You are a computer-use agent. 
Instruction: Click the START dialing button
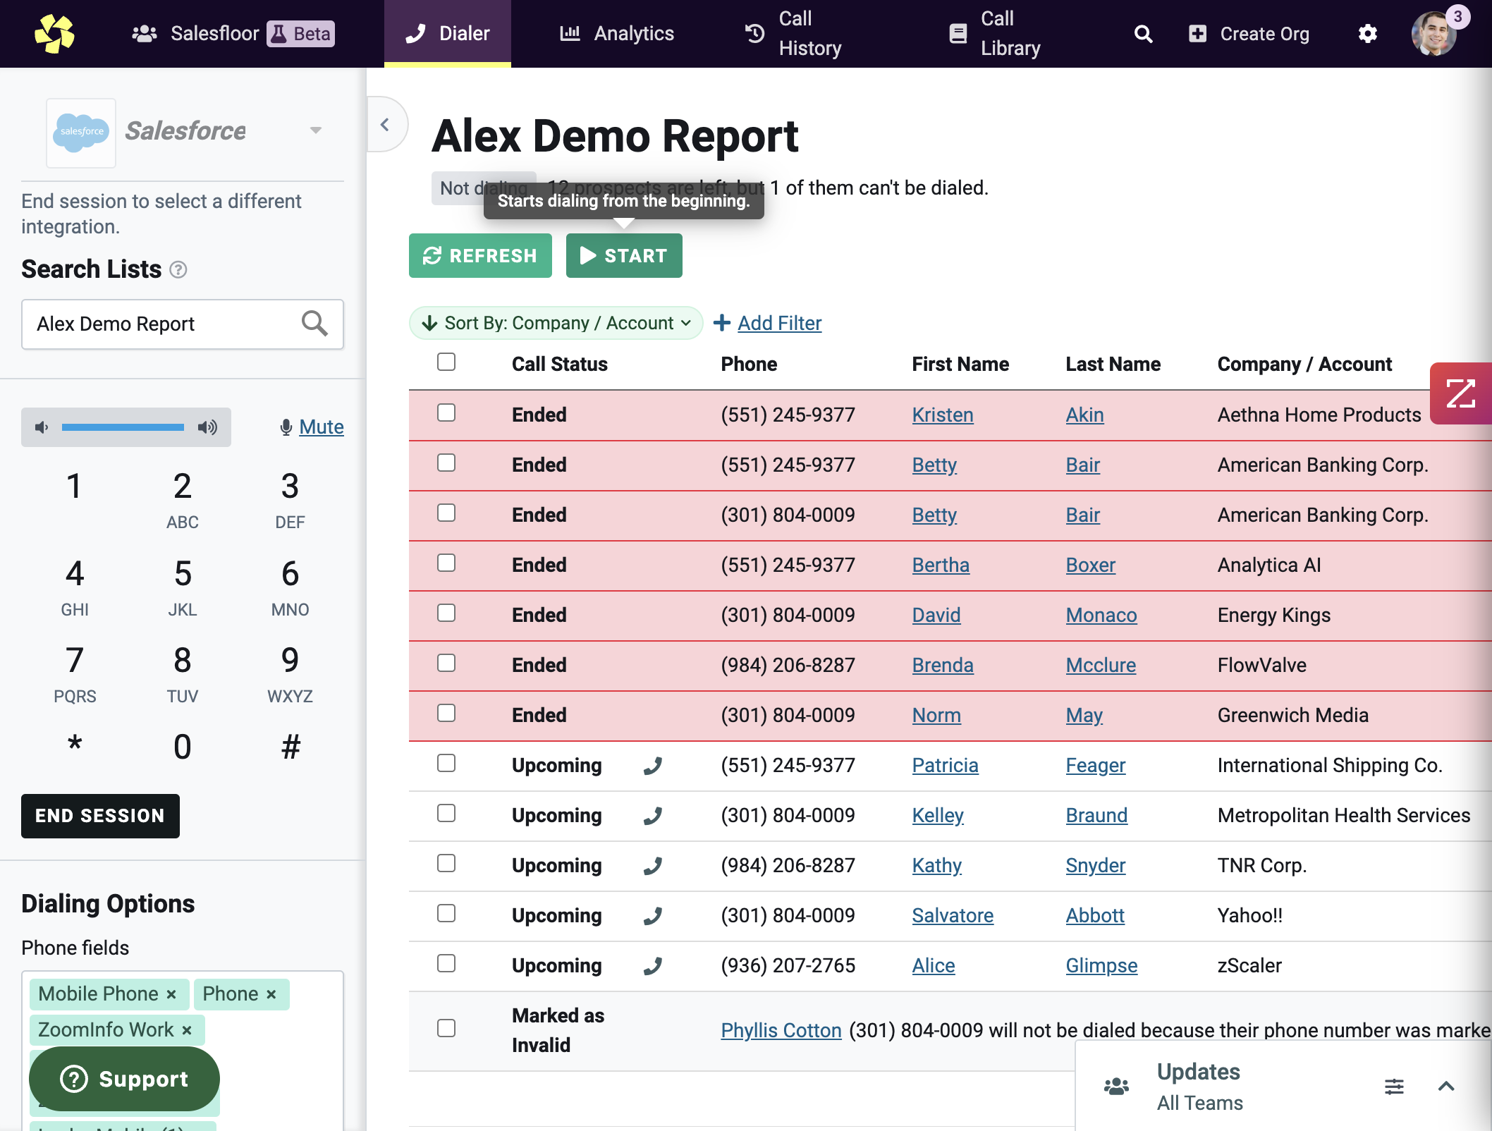(x=624, y=255)
